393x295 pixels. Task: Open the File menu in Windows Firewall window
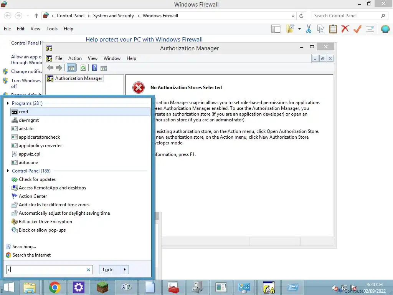coord(7,29)
